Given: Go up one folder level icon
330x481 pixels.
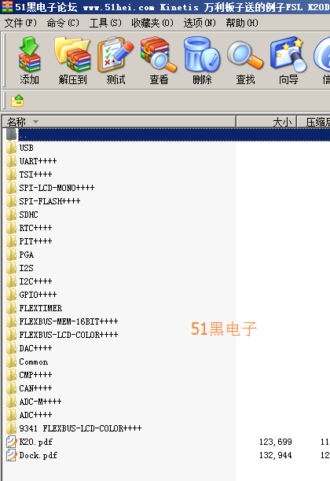Looking at the screenshot, I should (17, 101).
